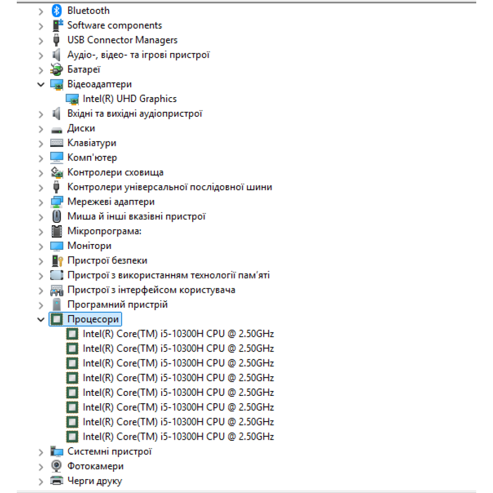This screenshot has height=493, width=493.
Task: Select the first i5-10300H processor entry
Action: coord(178,334)
